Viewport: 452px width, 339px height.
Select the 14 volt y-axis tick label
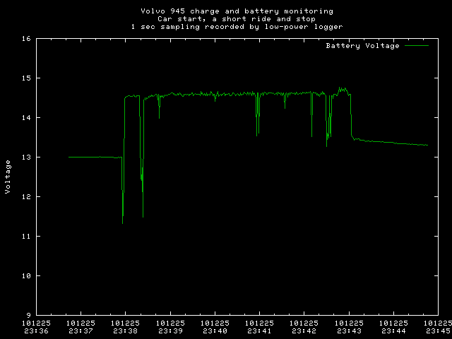point(25,117)
